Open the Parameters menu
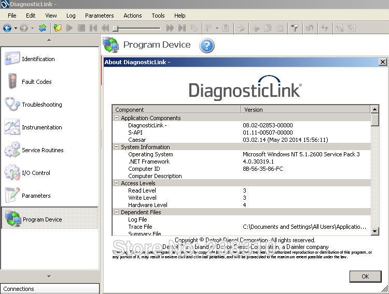The height and width of the screenshot is (294, 389). (x=99, y=16)
